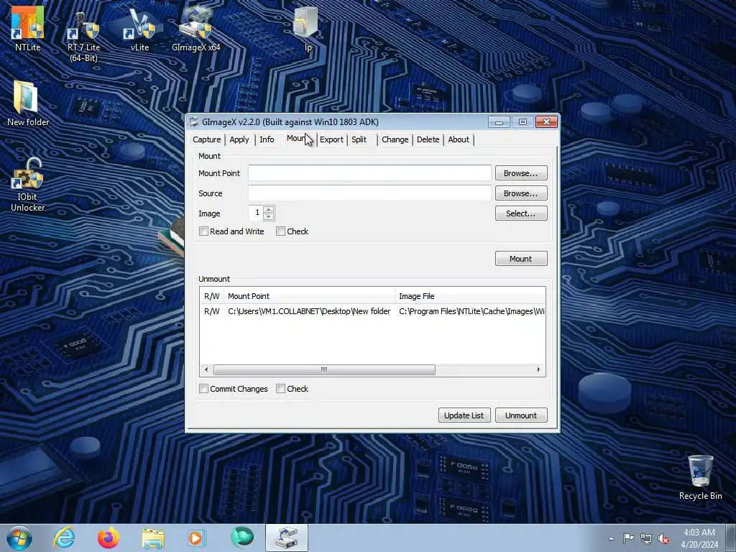
Task: Click the GImageX title bar icon
Action: point(193,122)
